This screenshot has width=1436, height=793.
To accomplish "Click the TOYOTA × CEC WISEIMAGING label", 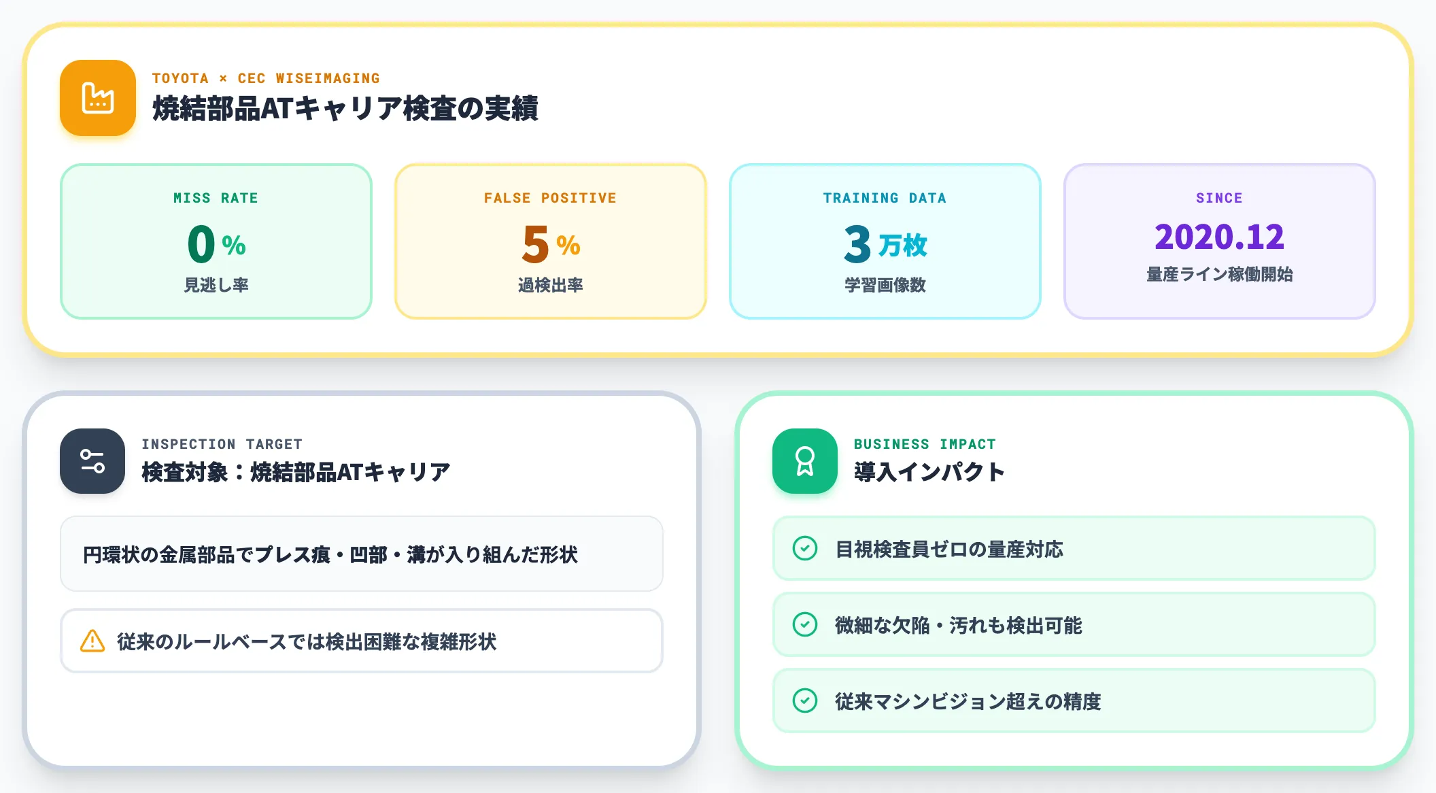I will pyautogui.click(x=266, y=78).
